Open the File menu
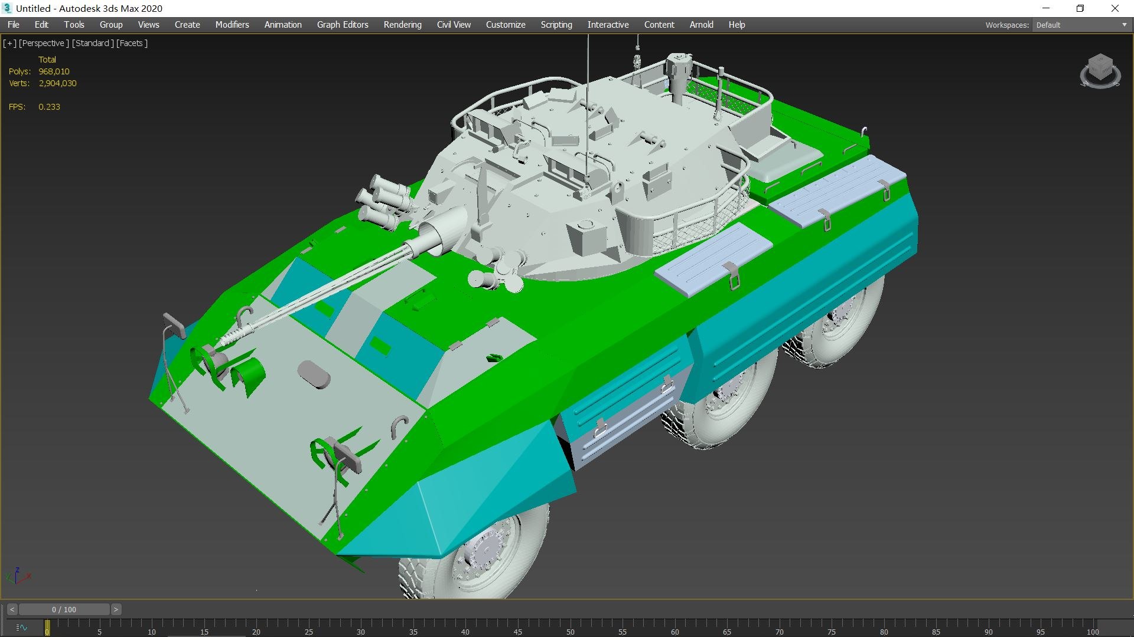1134x637 pixels. pos(14,25)
